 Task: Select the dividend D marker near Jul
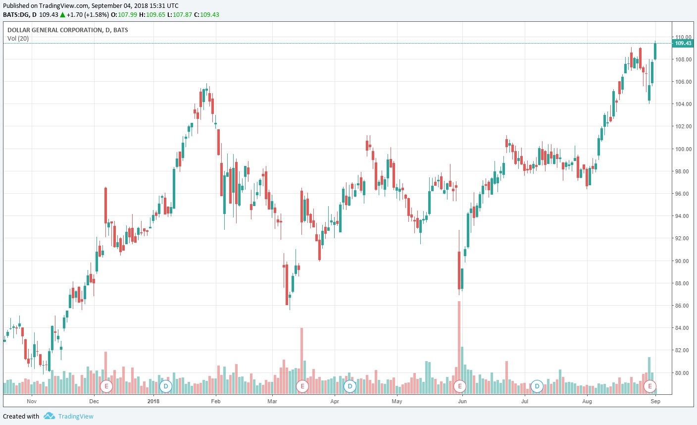pos(537,386)
